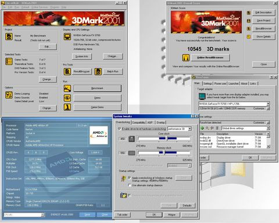
Task: Click Save Project button
Action: click(263, 20)
